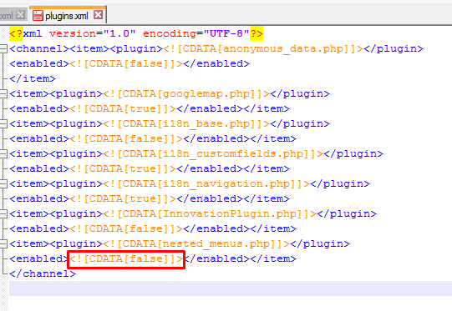Click the word encoding in the XML declaration
This screenshot has width=452, height=311.
(x=170, y=33)
